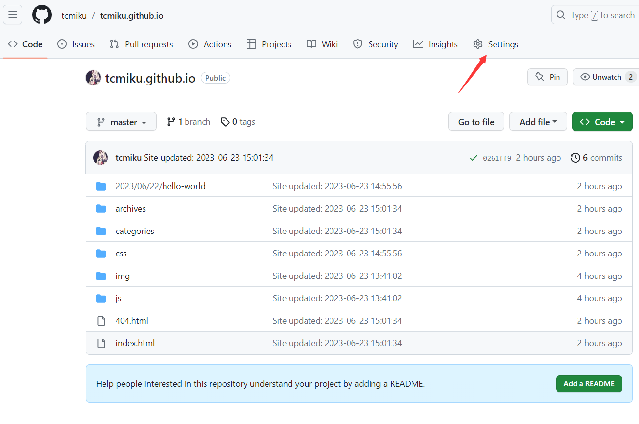
Task: Open the Issues tab
Action: pos(76,44)
